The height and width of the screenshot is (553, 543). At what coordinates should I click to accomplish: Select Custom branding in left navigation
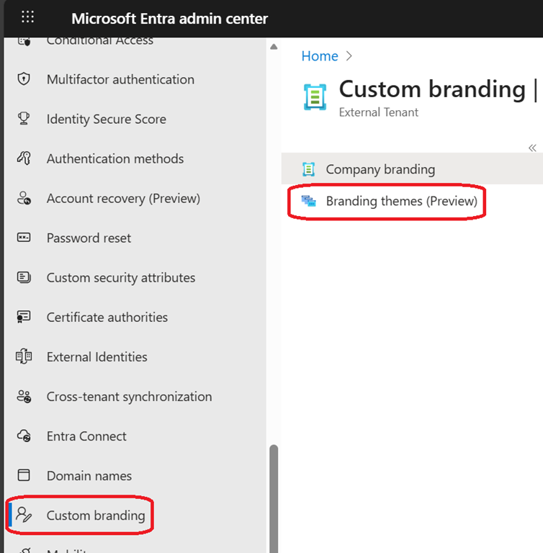coord(95,516)
